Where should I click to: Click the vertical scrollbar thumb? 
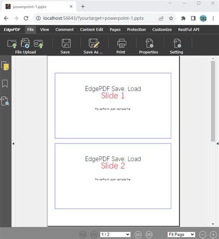pyautogui.click(x=213, y=101)
